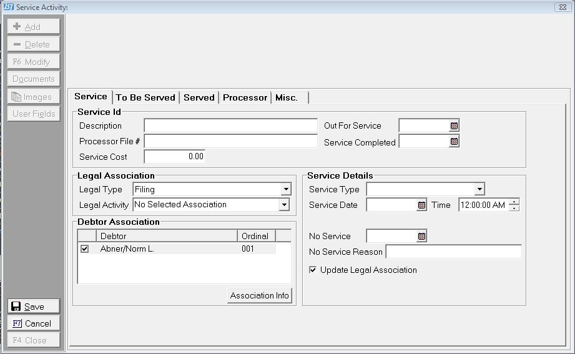
Task: Open the Processor tab
Action: coord(245,97)
